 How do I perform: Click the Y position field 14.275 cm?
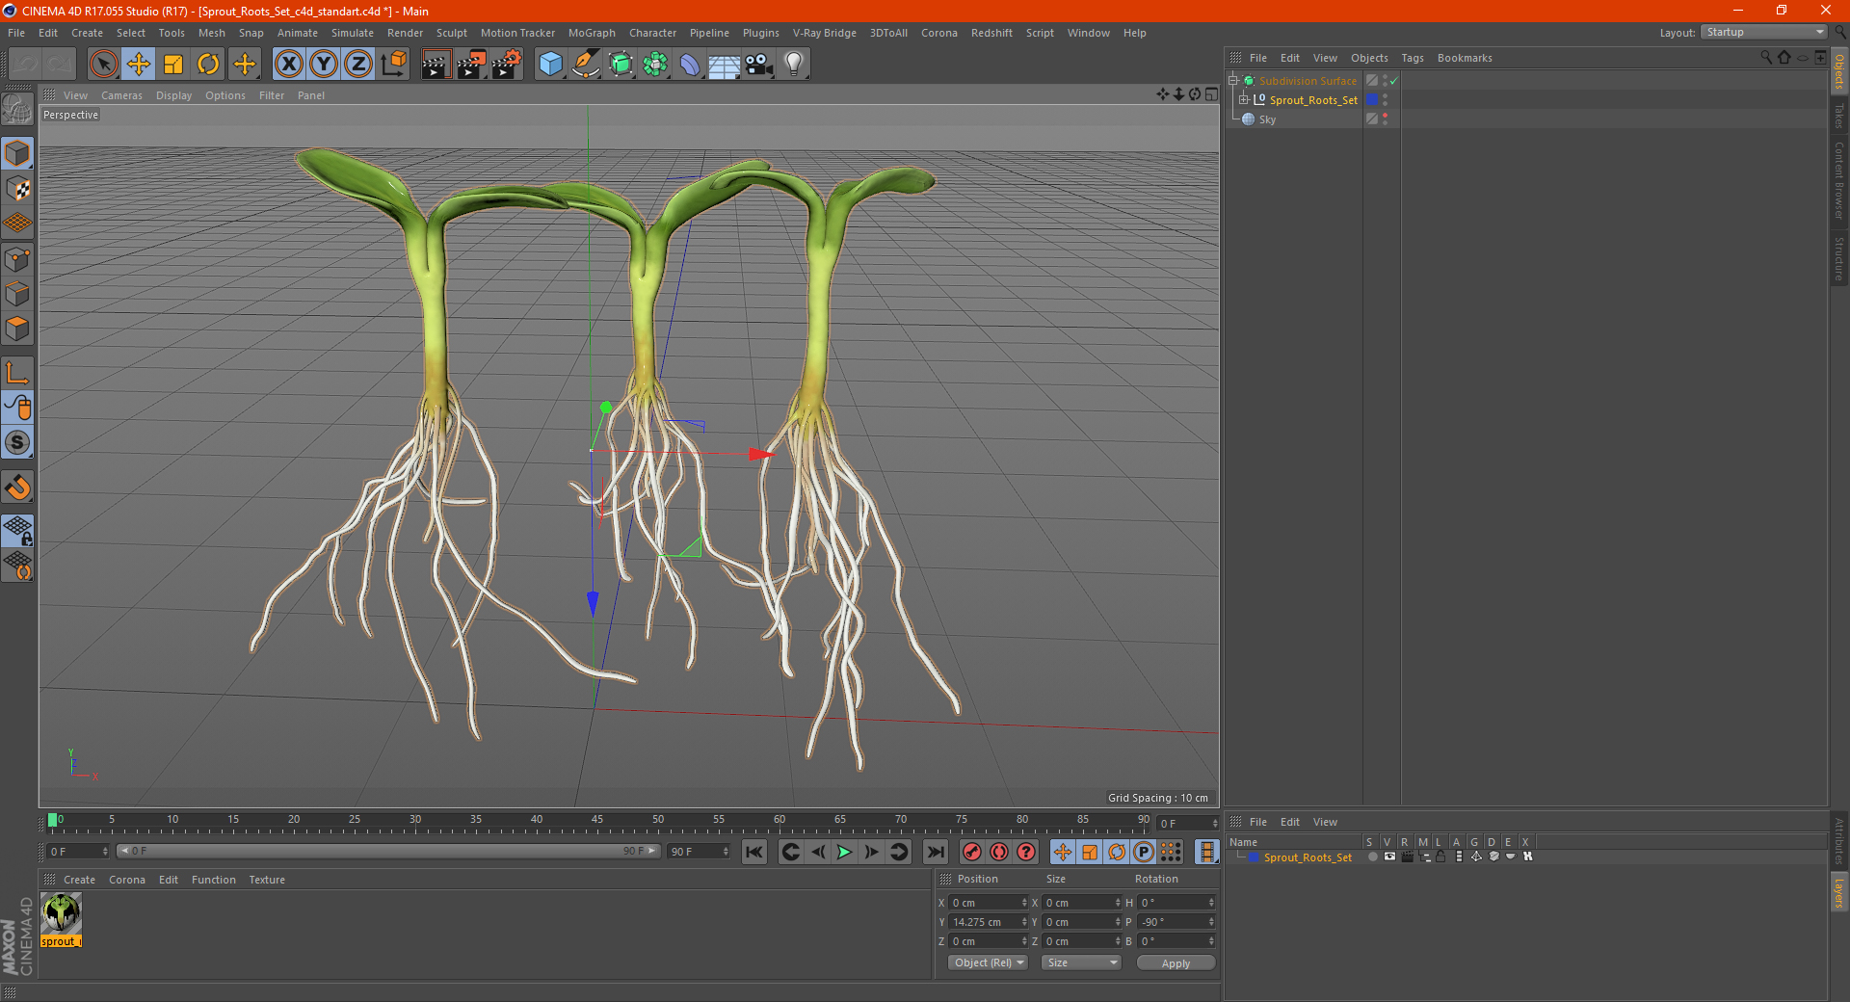(987, 922)
